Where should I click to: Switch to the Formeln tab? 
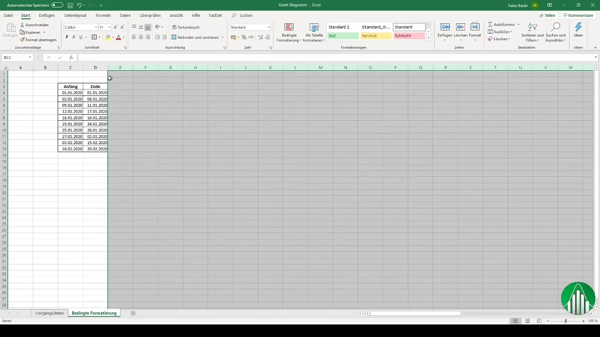click(103, 15)
